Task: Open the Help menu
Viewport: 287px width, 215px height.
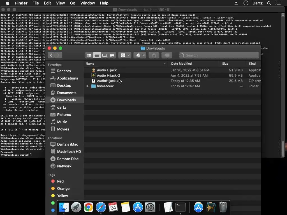Action: click(104, 3)
